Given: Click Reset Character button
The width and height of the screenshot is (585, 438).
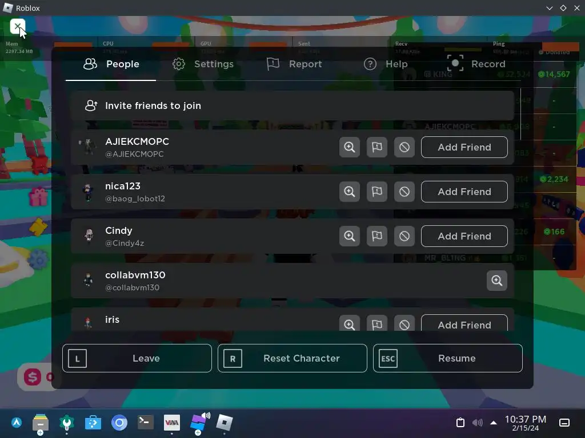Looking at the screenshot, I should tap(292, 358).
